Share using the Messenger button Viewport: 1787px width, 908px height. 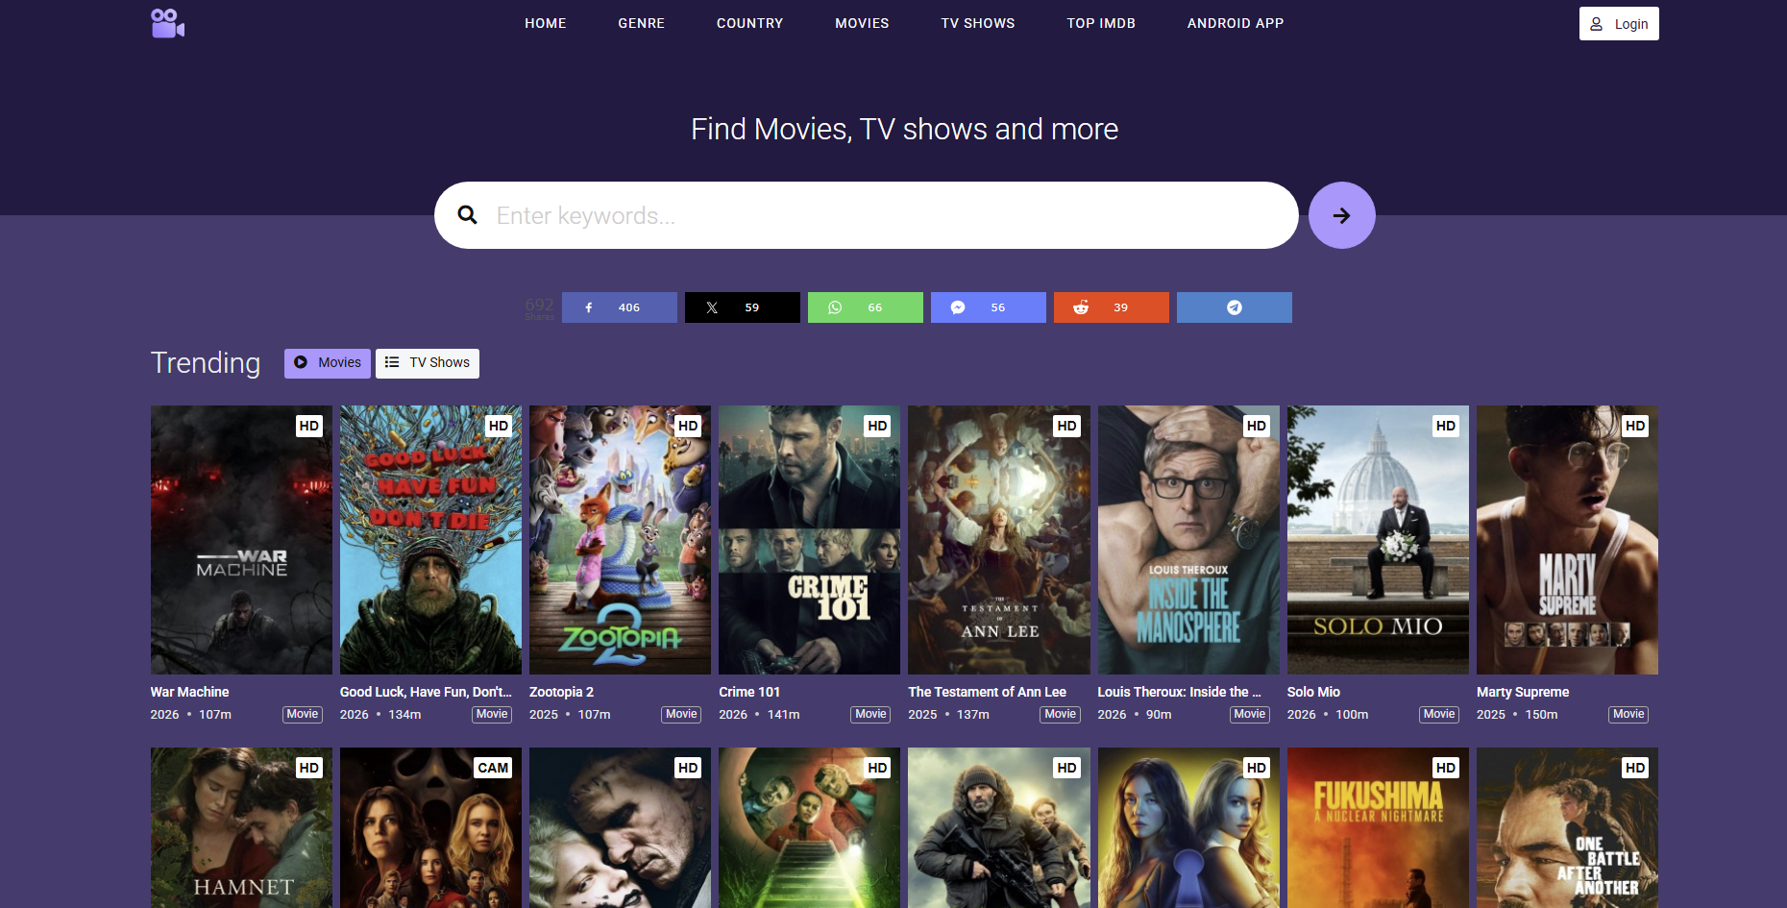[x=988, y=307]
